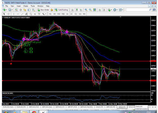
Task: Switch chart to M15 timeframe
Action: (59, 14)
